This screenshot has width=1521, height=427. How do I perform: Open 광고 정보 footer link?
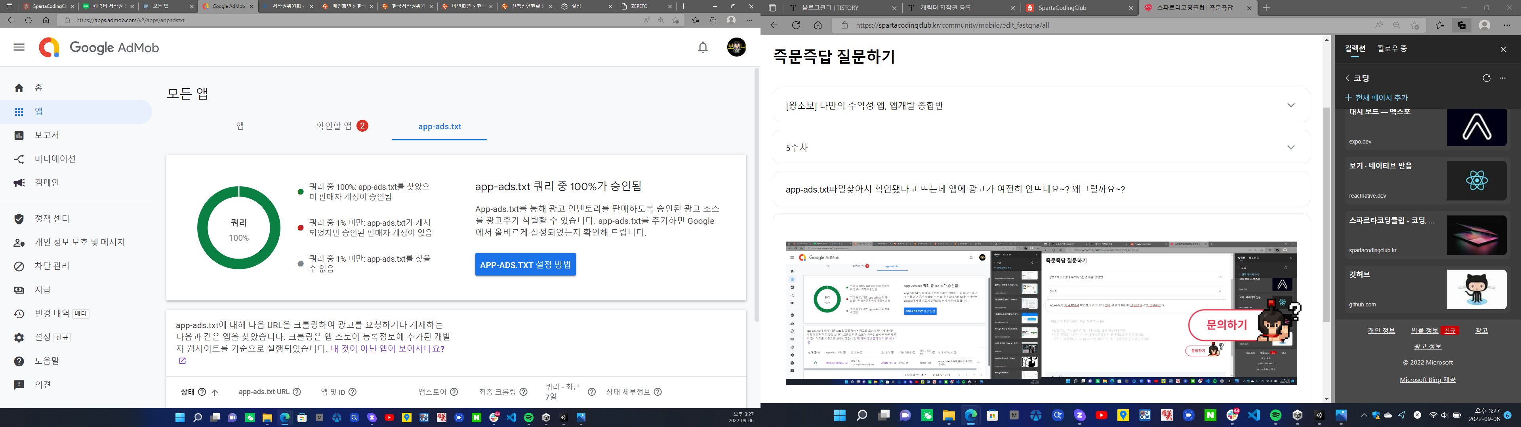point(1427,346)
